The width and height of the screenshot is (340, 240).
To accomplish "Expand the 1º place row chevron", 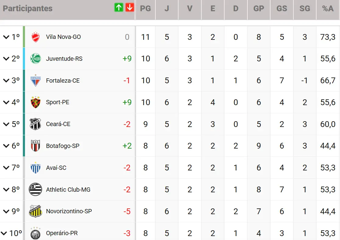I will point(6,37).
